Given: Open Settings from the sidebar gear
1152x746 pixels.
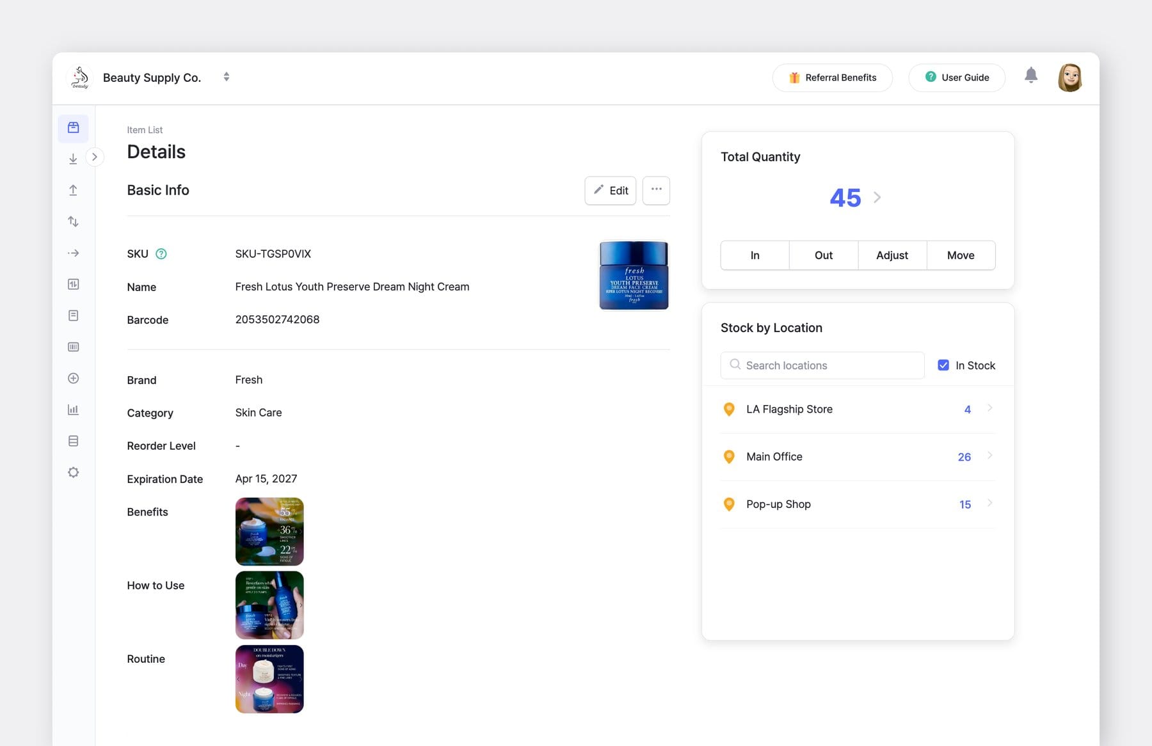Looking at the screenshot, I should point(73,472).
